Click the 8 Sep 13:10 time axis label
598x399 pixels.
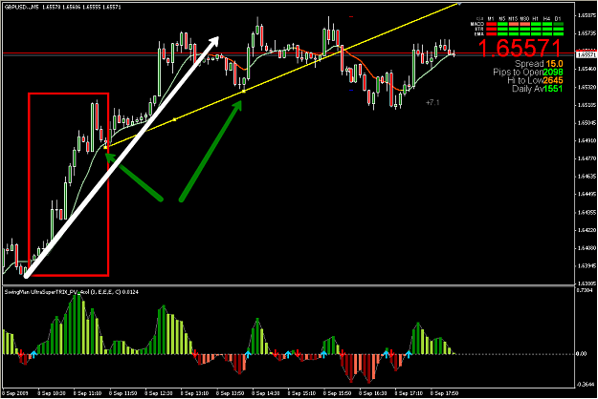point(194,393)
